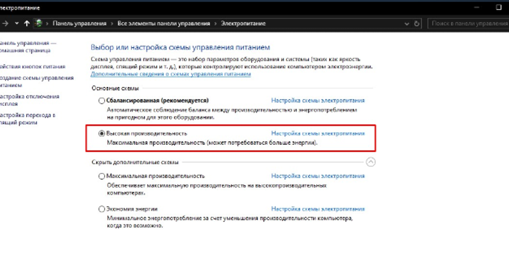This screenshot has width=509, height=267.
Task: Open Настройка схемы электропитания for Максимальная производительность
Action: pos(318,176)
